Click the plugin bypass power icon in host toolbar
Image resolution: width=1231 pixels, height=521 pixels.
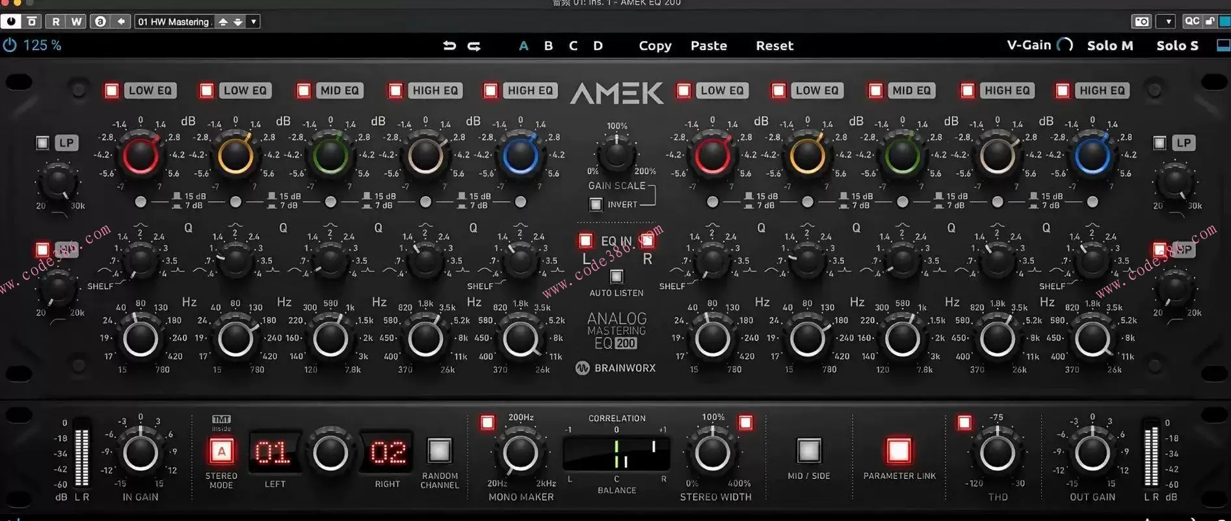pyautogui.click(x=11, y=21)
